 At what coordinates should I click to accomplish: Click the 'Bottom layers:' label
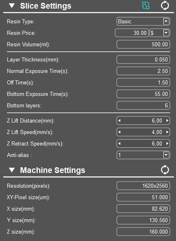point(24,106)
